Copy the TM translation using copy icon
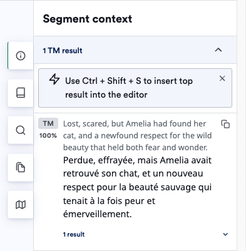Screen dimensions: 246x251 point(225,124)
